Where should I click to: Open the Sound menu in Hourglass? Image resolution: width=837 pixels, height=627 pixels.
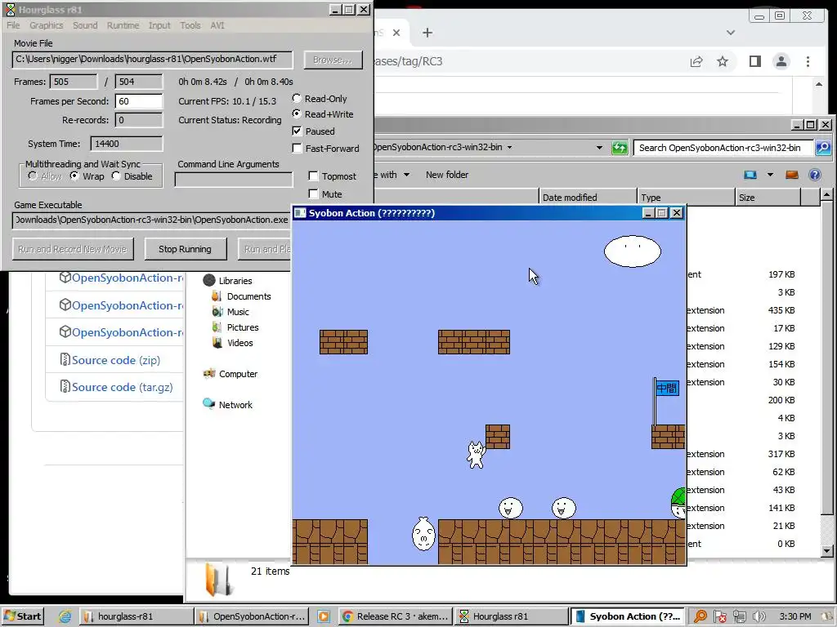point(85,25)
